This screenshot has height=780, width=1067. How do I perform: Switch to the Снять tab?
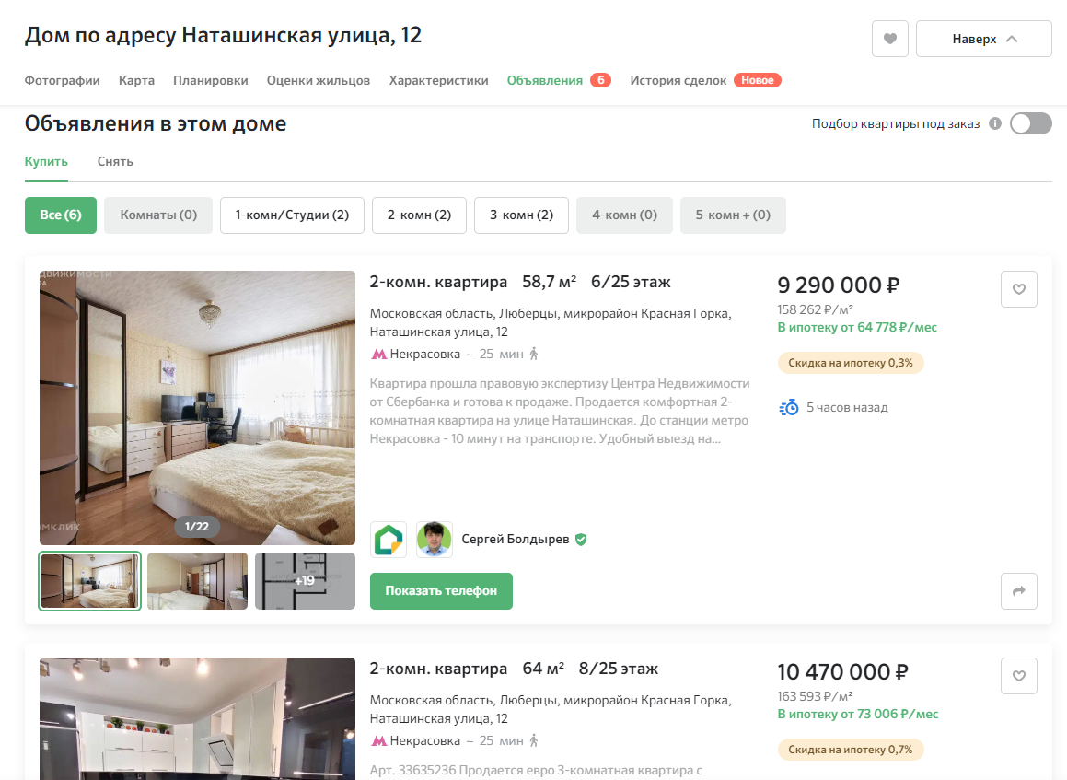(115, 162)
